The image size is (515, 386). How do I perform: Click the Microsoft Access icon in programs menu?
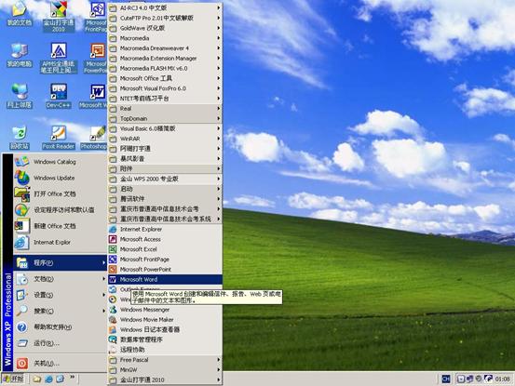pos(113,239)
